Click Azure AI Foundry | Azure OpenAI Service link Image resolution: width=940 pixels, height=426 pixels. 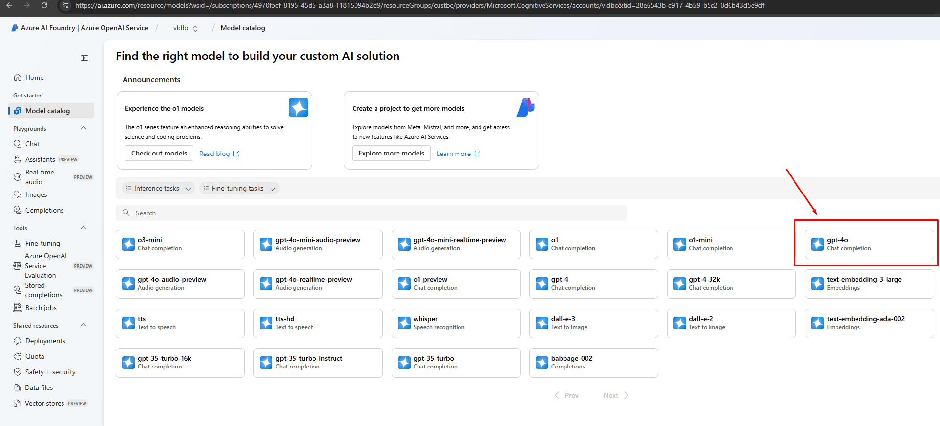coord(84,28)
